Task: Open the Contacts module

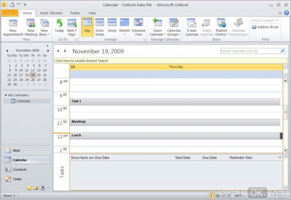Action: pos(27,170)
